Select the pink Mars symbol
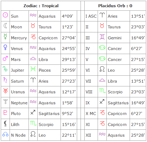This screenshot has width=147, height=142. click(5, 58)
